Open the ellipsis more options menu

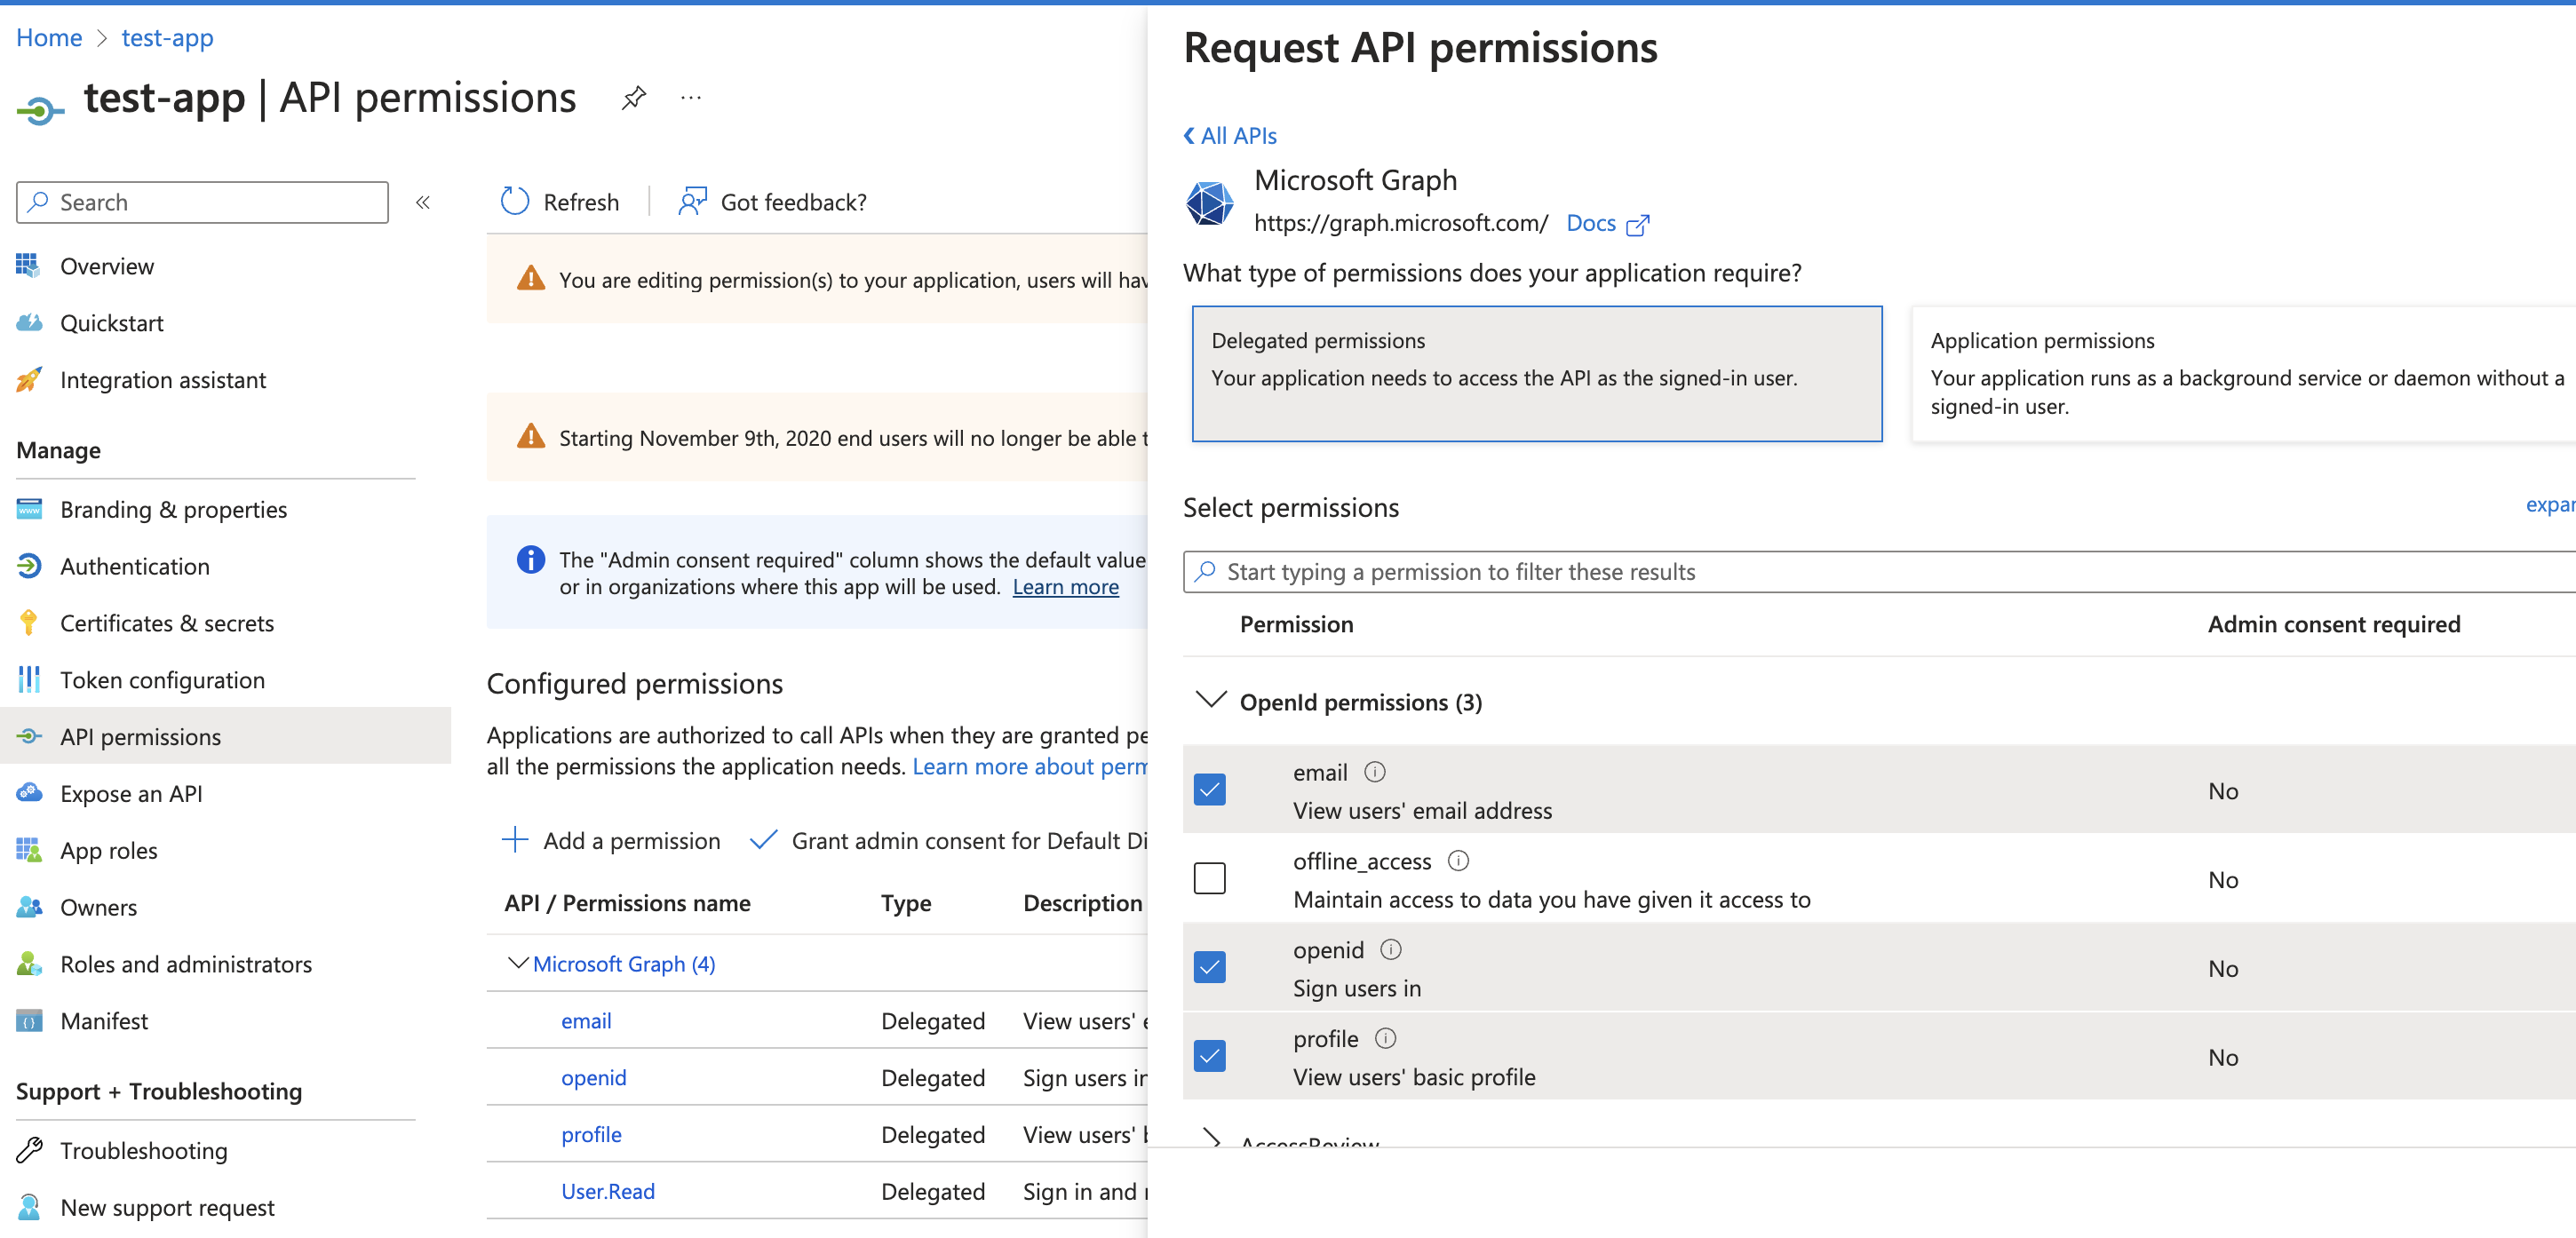click(x=690, y=98)
